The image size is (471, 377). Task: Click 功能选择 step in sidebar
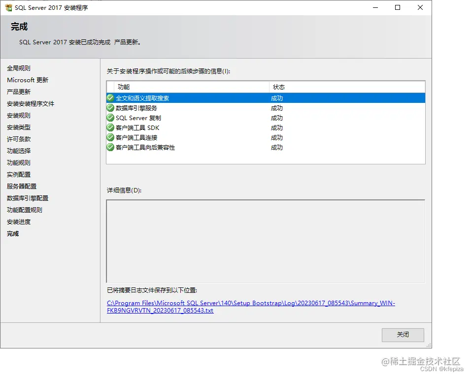point(19,151)
